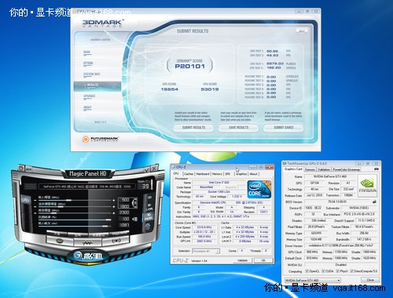Toggle the PhysX checkbox in GPU-Z
The height and width of the screenshot is (298, 393).
point(338,271)
